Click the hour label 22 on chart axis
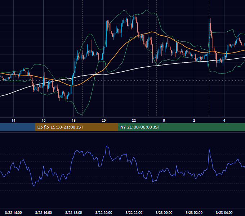This screenshot has height=216, width=245. 134,121
